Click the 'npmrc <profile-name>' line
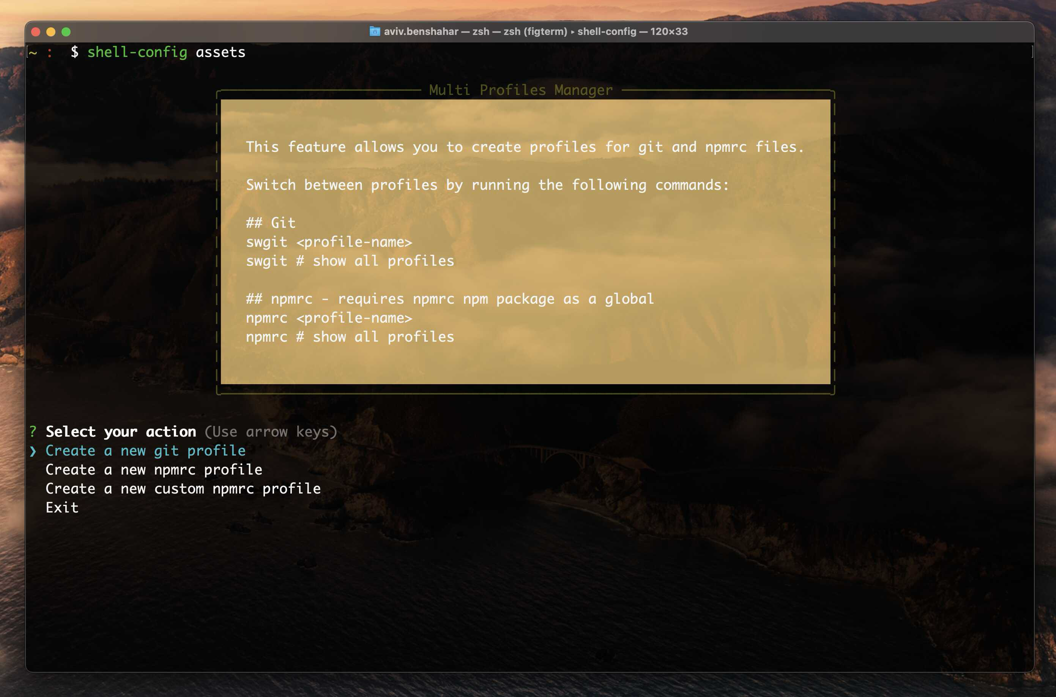 pyautogui.click(x=329, y=318)
